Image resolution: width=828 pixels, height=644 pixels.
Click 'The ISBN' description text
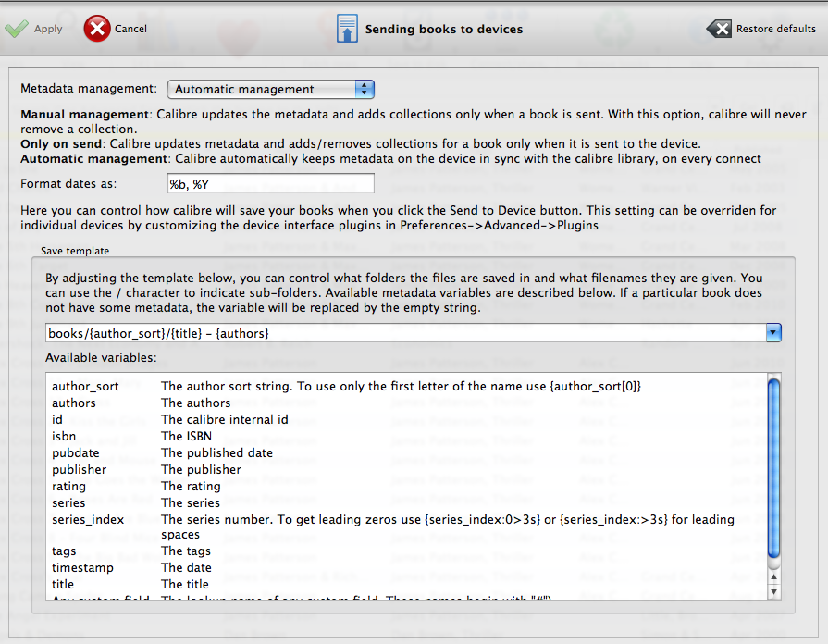(186, 437)
